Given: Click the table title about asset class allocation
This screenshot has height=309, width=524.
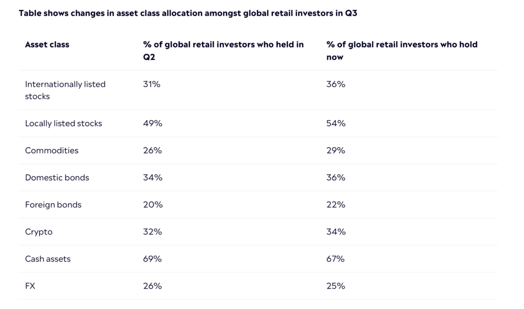Looking at the screenshot, I should click(188, 13).
